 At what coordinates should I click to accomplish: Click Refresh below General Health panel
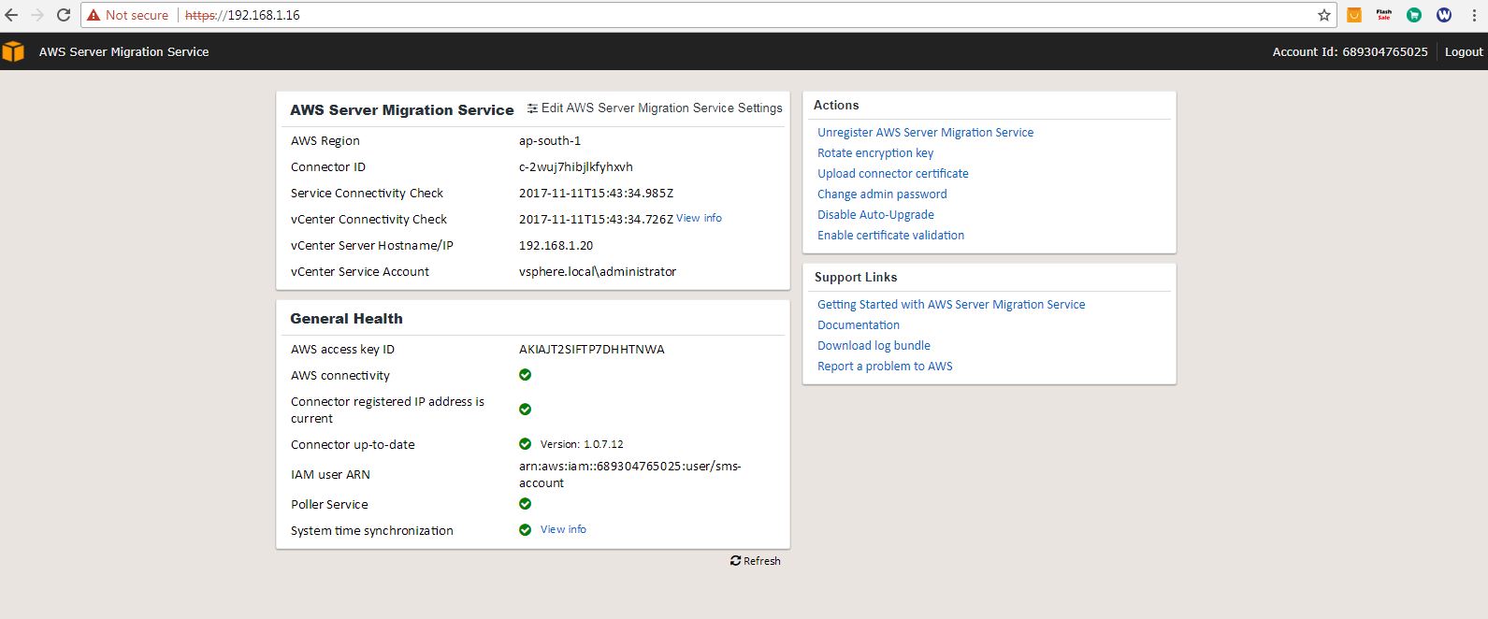[755, 561]
